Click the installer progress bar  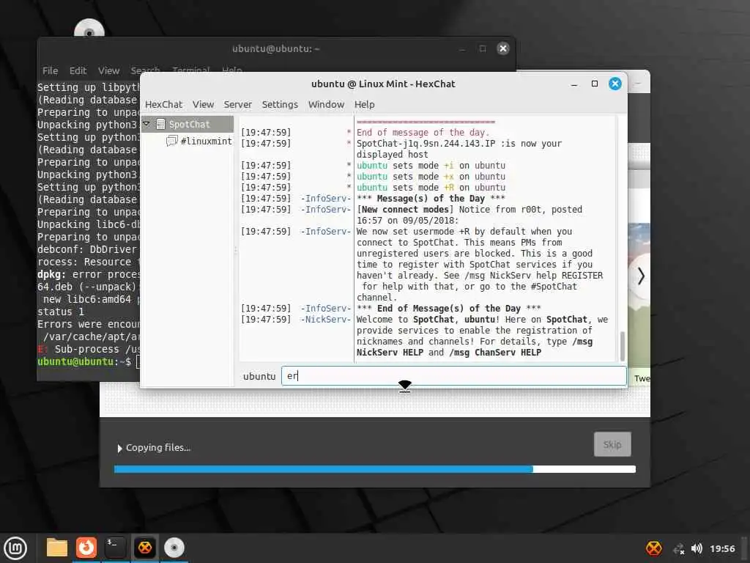coord(374,469)
